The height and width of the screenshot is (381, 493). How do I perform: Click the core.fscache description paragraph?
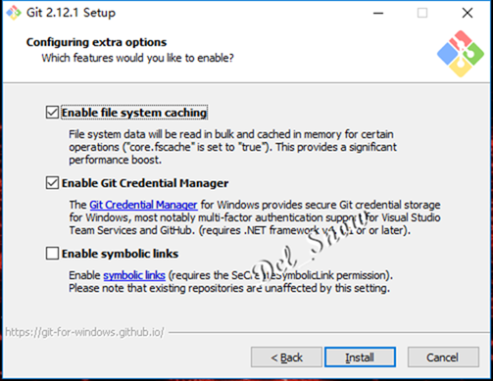232,147
